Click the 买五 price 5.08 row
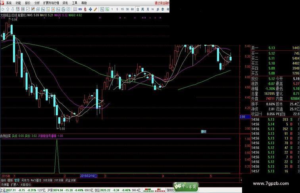This screenshot has height=193, width=300. click(x=275, y=73)
